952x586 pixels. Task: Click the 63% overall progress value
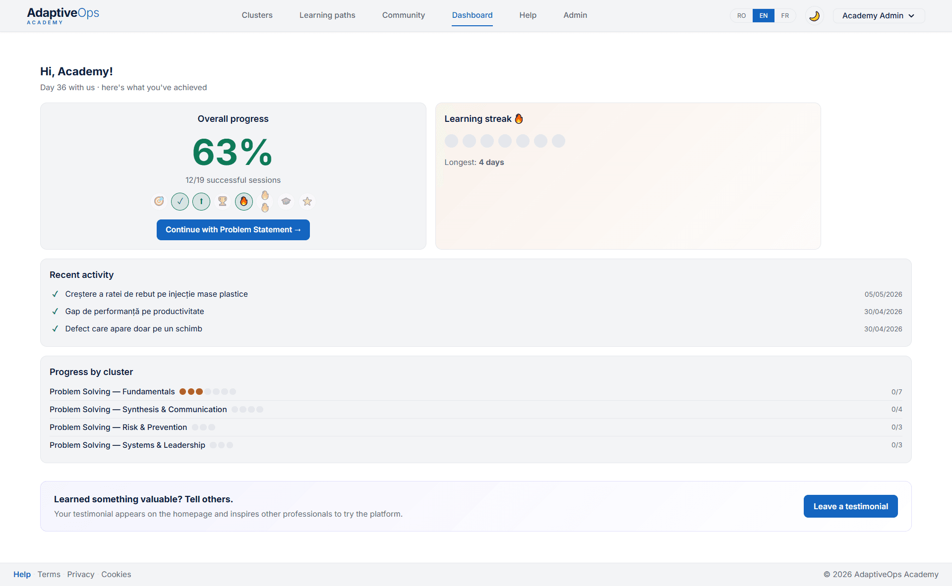(x=233, y=152)
